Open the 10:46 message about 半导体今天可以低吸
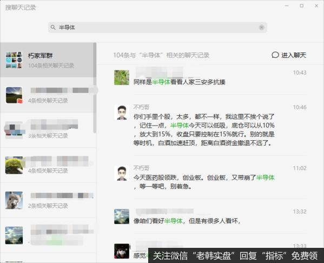 [204, 130]
